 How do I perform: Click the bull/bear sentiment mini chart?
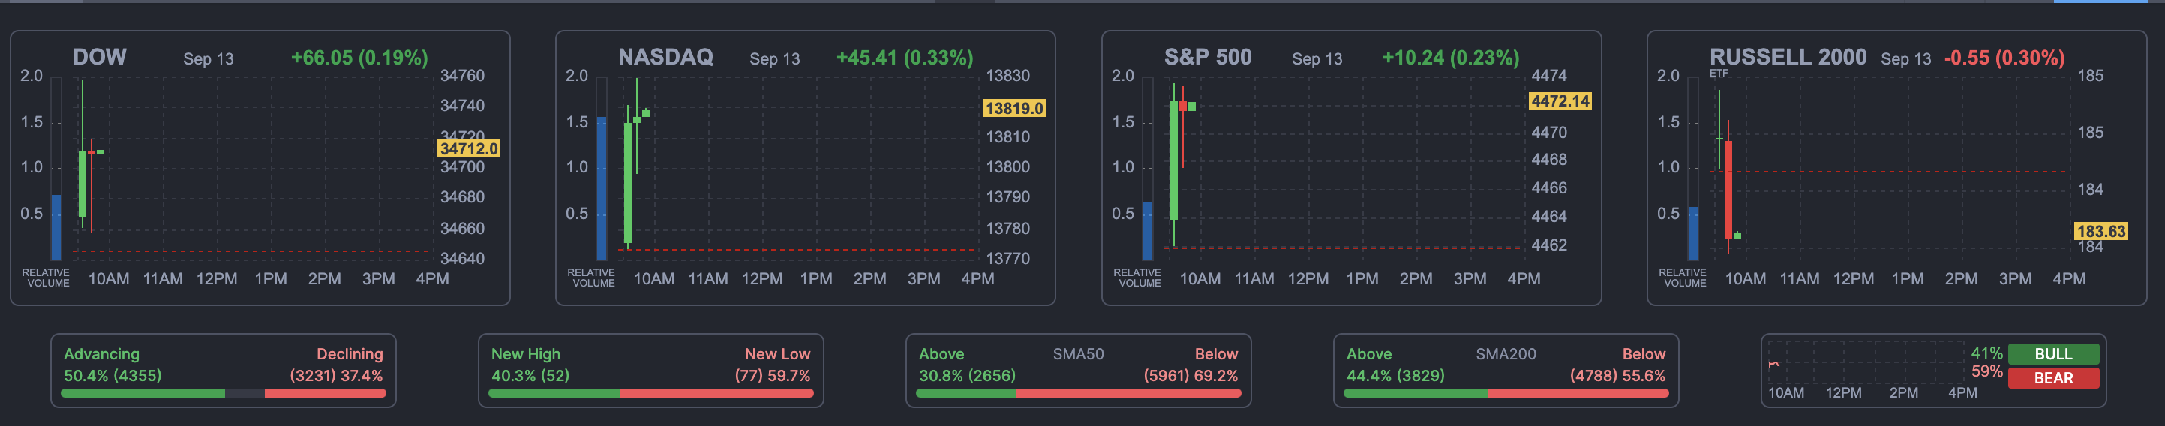tap(1867, 362)
